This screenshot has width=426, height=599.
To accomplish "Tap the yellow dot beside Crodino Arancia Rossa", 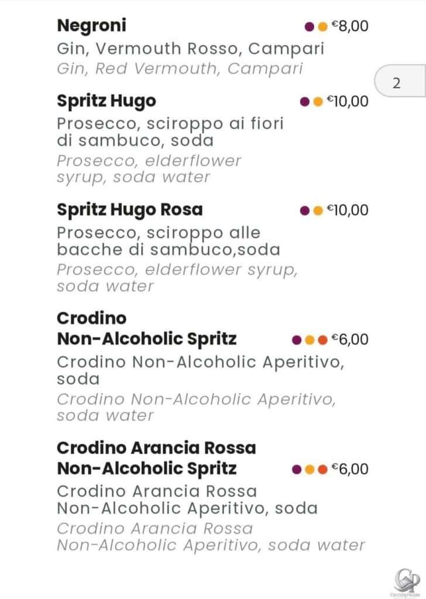I will tap(310, 470).
